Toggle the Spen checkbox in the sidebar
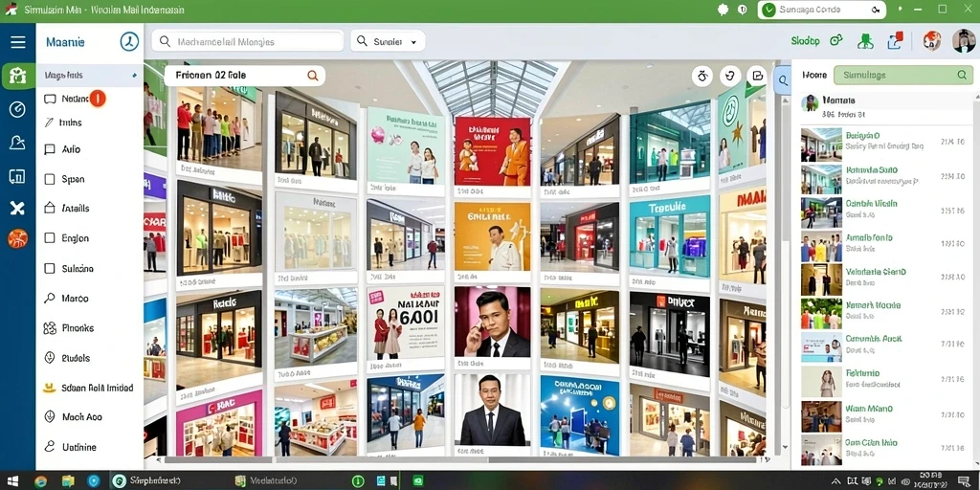 50,179
